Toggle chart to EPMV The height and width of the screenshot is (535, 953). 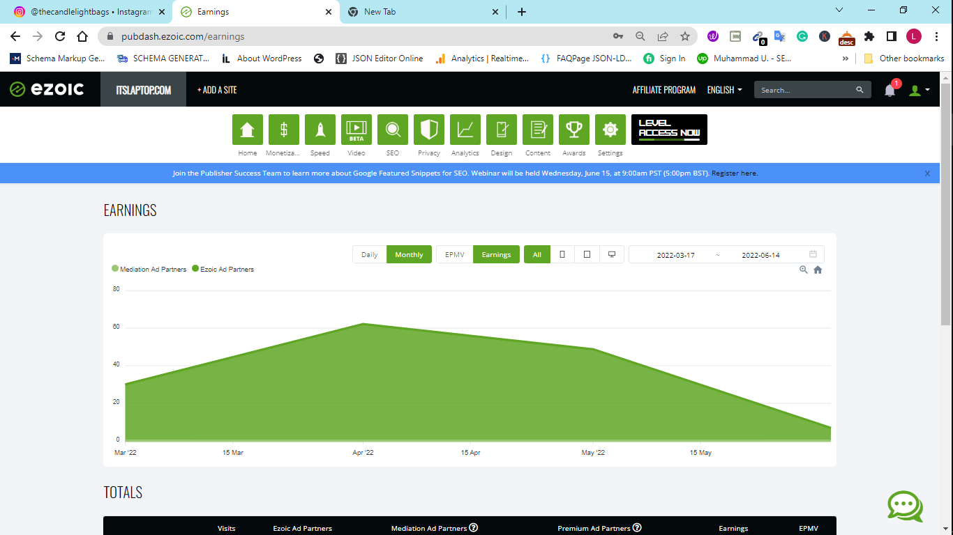(x=455, y=254)
